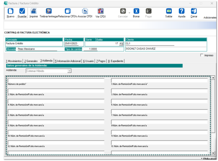
Task: Open the Cancelar dropdown arrow
Action: tap(129, 13)
